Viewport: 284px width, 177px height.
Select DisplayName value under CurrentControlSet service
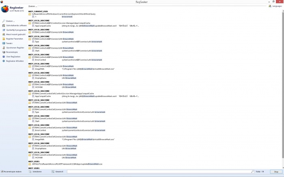coord(41,149)
